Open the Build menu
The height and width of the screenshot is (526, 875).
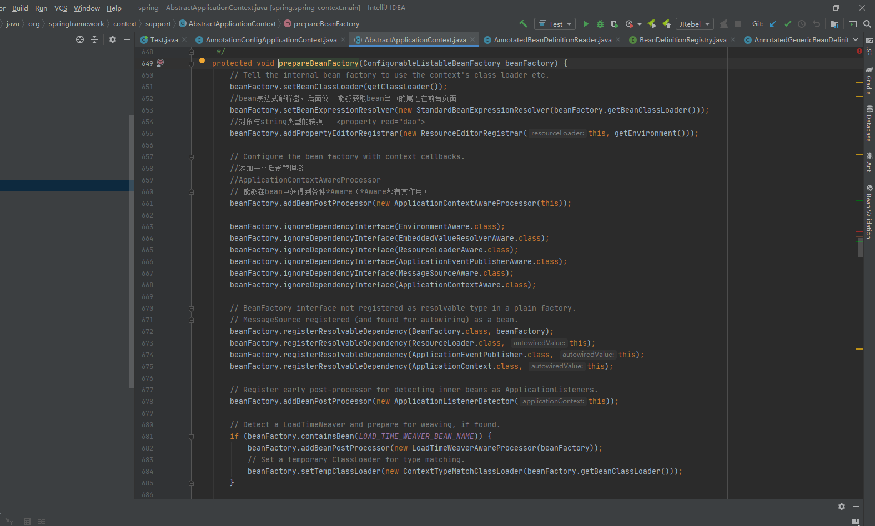pos(20,8)
